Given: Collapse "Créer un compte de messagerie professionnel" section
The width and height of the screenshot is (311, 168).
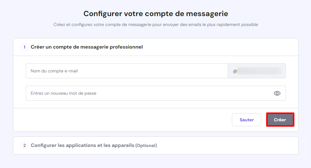Looking at the screenshot, I should 87,47.
